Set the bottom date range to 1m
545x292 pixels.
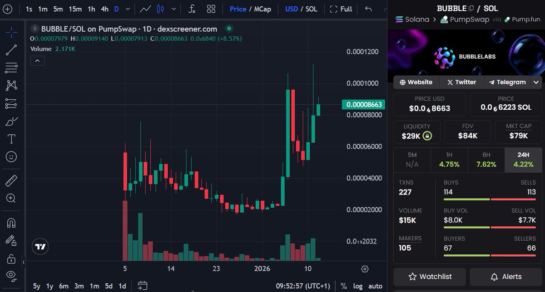pyautogui.click(x=94, y=286)
